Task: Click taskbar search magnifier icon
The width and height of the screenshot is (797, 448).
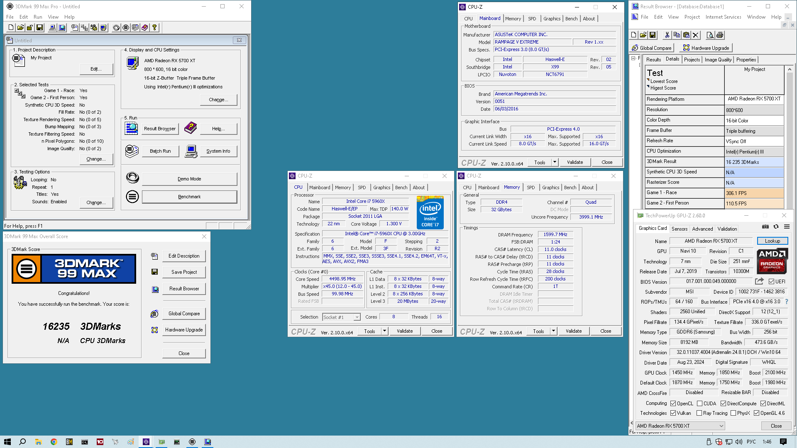Action: coord(22,442)
